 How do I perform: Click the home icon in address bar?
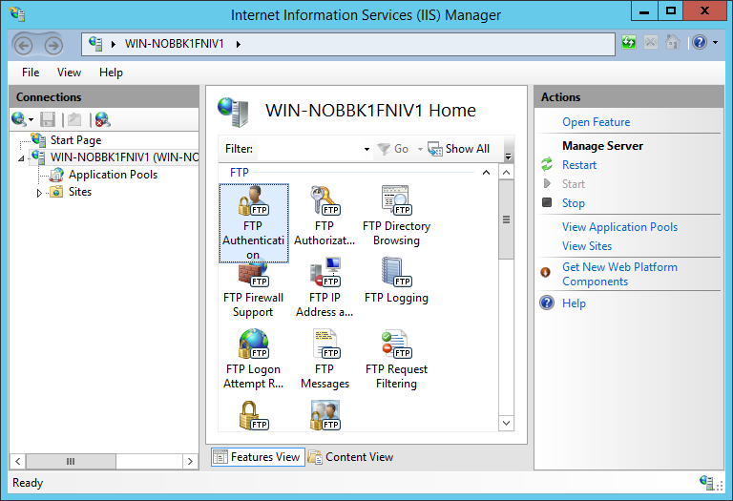pos(672,43)
